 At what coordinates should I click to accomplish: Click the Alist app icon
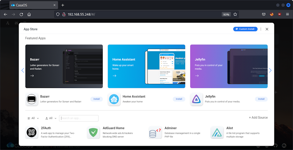pos(217,132)
